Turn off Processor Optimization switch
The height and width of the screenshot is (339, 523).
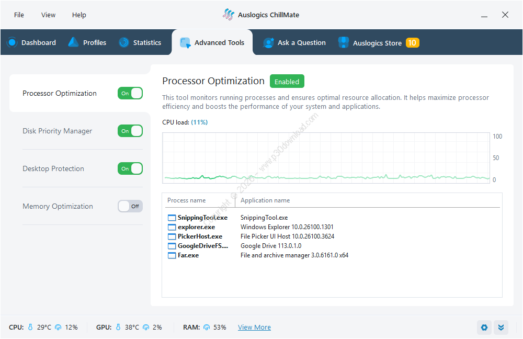tap(130, 94)
